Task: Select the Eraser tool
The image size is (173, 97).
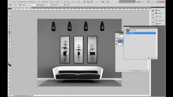Action: point(10,35)
